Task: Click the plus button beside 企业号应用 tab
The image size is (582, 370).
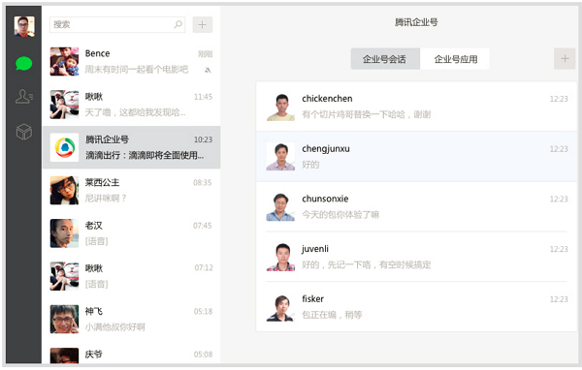Action: (x=565, y=58)
